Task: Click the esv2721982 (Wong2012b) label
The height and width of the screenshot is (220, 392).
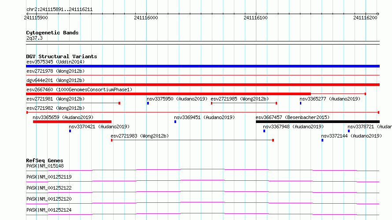Action: pyautogui.click(x=55, y=108)
